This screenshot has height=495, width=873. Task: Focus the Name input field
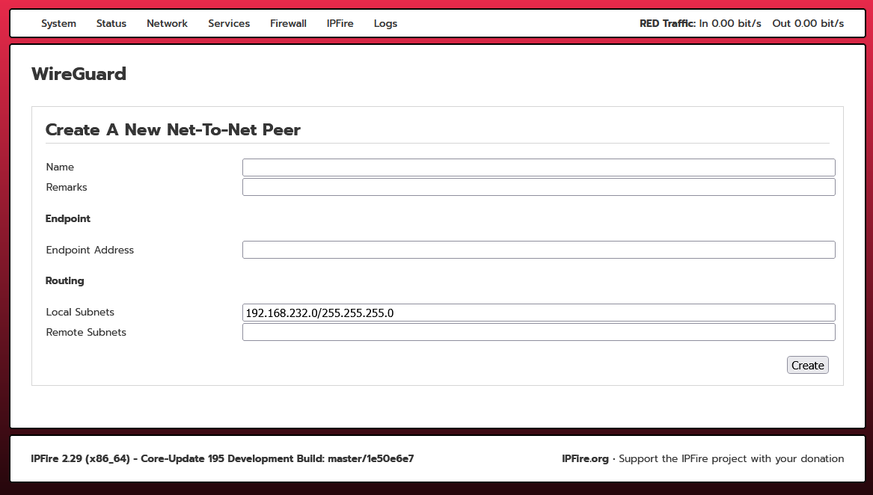click(539, 167)
